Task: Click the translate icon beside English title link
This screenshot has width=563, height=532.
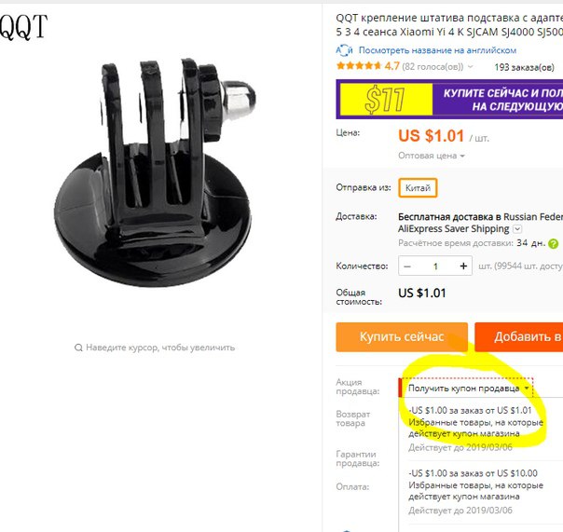Action: pos(344,50)
